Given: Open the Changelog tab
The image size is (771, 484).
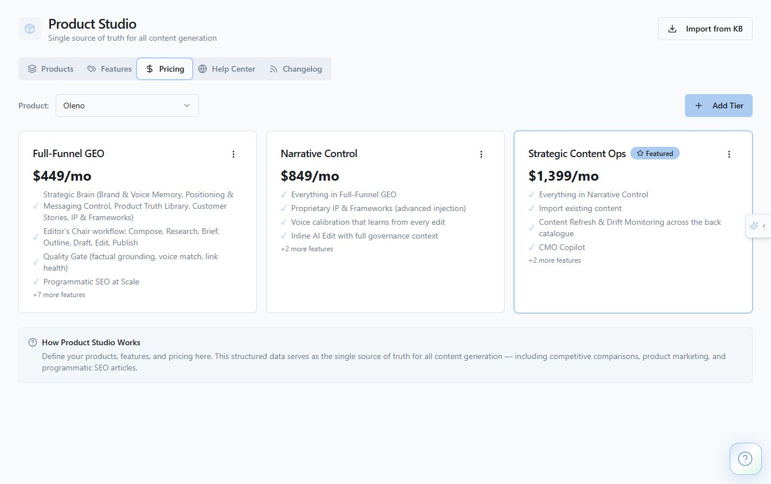Looking at the screenshot, I should tap(295, 69).
